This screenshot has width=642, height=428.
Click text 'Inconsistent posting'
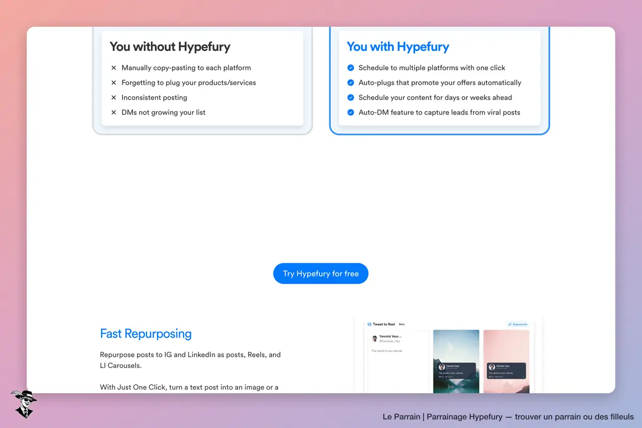154,98
